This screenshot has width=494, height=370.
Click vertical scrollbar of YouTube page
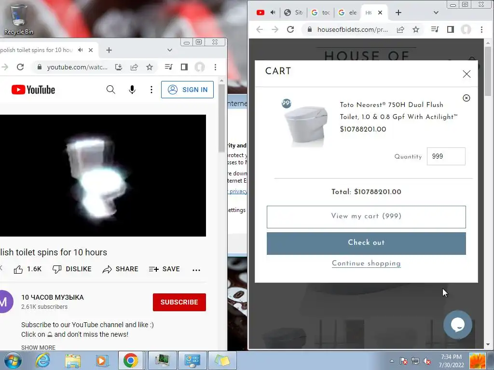221,118
